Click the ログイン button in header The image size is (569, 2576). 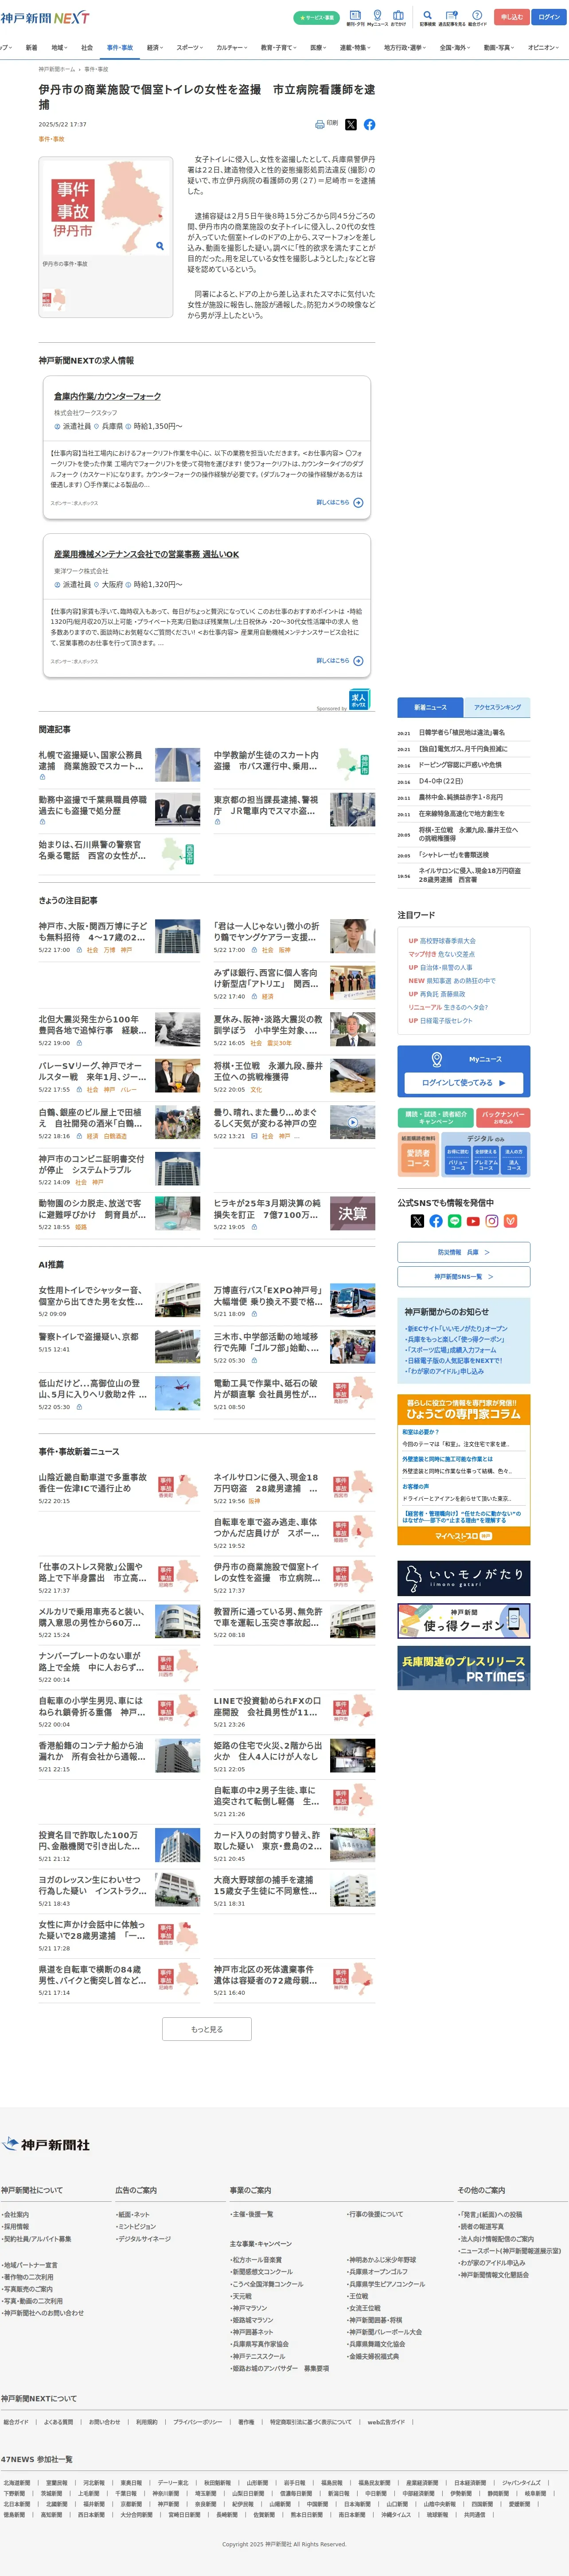[x=549, y=17]
